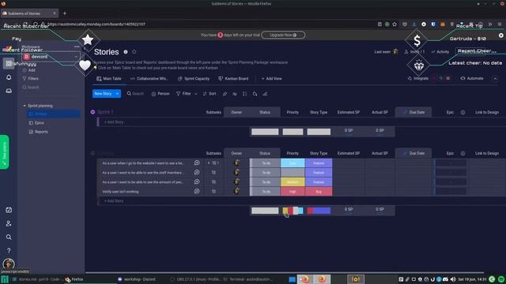The width and height of the screenshot is (506, 284).
Task: Open new browser tab plus button
Action: [x=65, y=13]
